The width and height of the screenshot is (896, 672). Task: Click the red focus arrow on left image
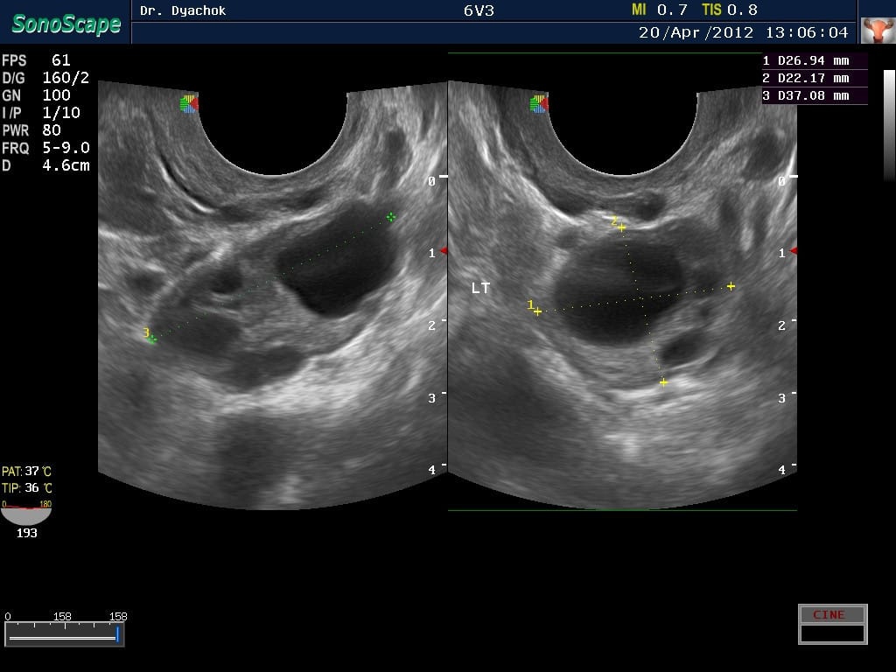pos(444,251)
